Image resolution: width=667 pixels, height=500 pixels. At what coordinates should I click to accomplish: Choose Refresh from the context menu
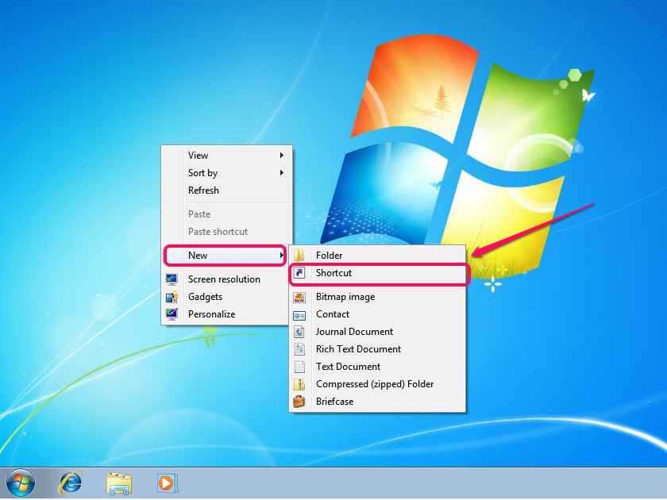click(x=203, y=190)
